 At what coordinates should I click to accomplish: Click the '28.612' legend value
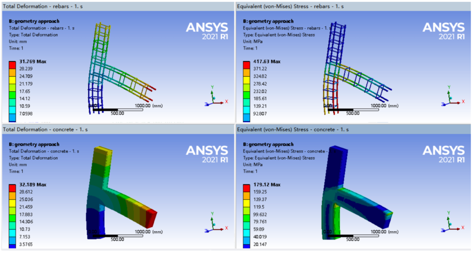point(26,192)
